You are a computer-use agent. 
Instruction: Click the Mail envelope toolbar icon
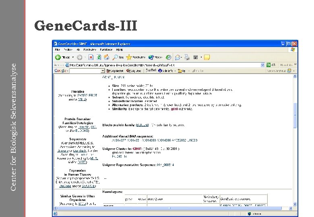point(178,57)
